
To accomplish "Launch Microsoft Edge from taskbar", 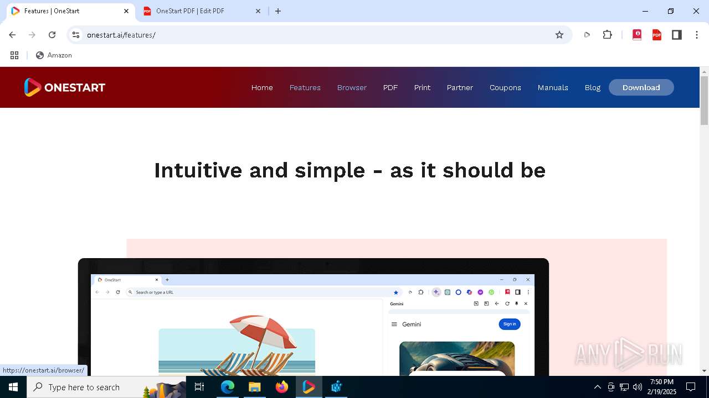I will point(228,387).
